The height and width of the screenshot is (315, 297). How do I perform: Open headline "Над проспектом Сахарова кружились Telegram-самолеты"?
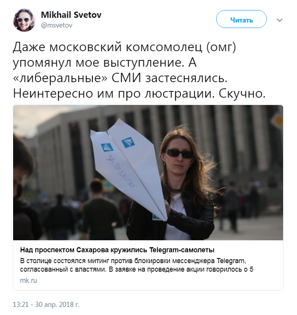click(x=118, y=250)
